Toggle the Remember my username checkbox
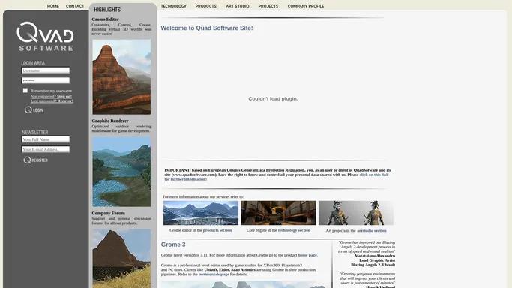Viewport: 512px width, 288px height. pos(25,91)
